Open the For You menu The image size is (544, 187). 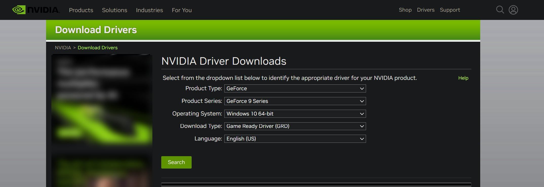pos(182,10)
